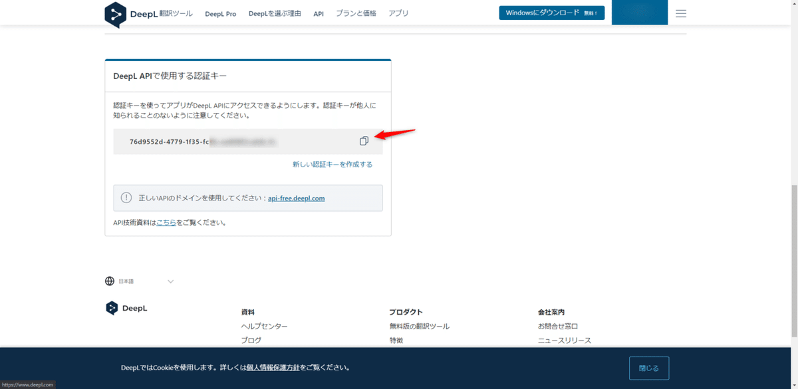Viewport: 798px width, 389px height.
Task: Click the DeepL APIで使用する認証キー heading
Action: (x=170, y=76)
